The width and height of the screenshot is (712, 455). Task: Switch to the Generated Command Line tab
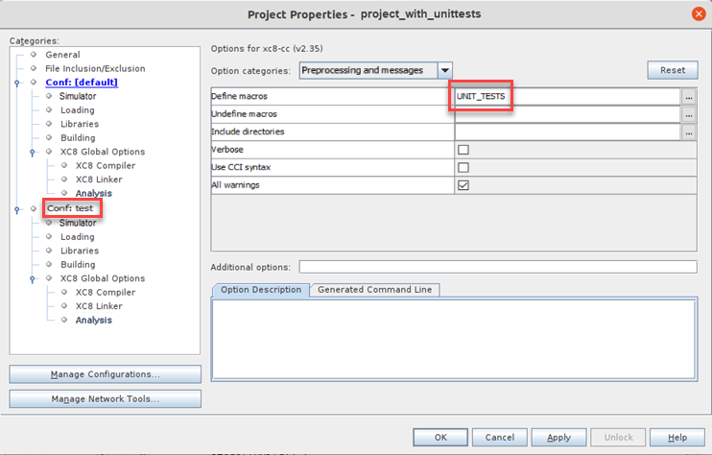click(x=374, y=290)
